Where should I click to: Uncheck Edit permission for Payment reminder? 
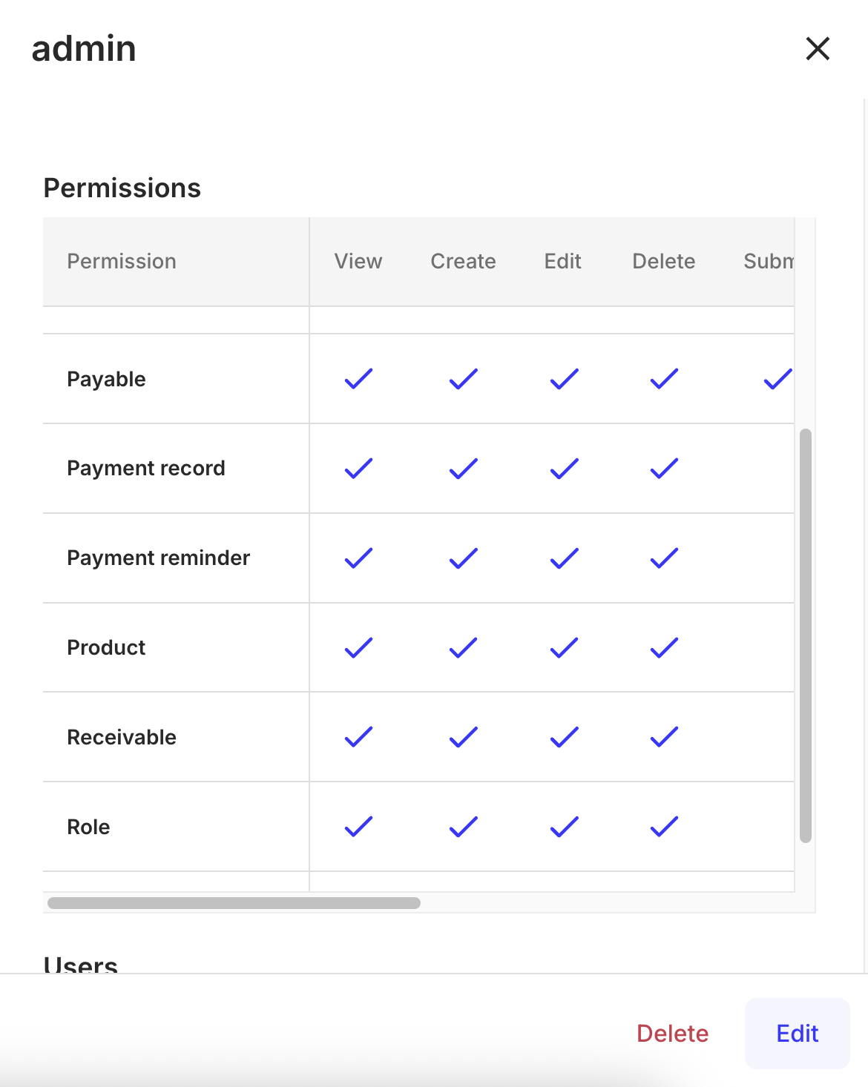(562, 558)
